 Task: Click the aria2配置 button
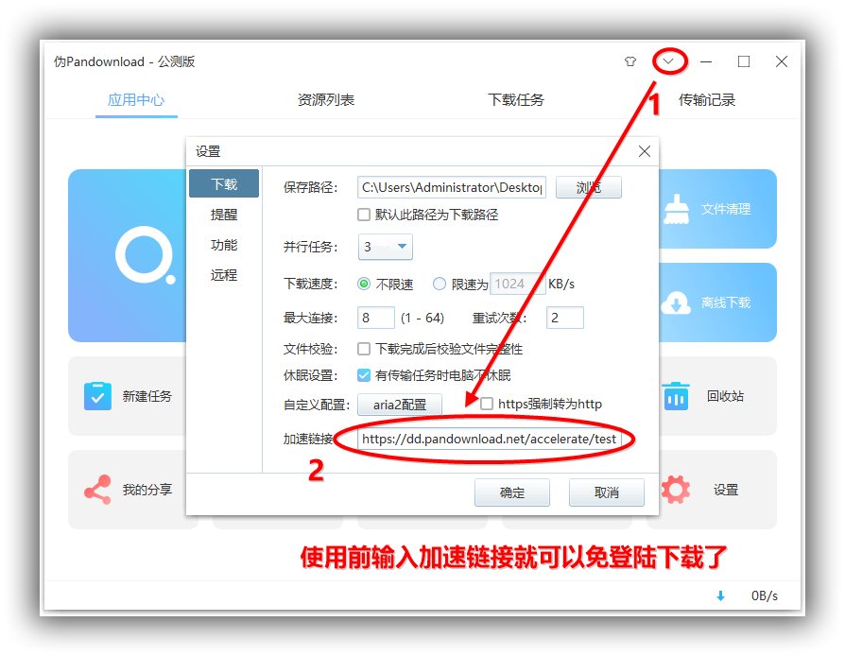point(400,405)
